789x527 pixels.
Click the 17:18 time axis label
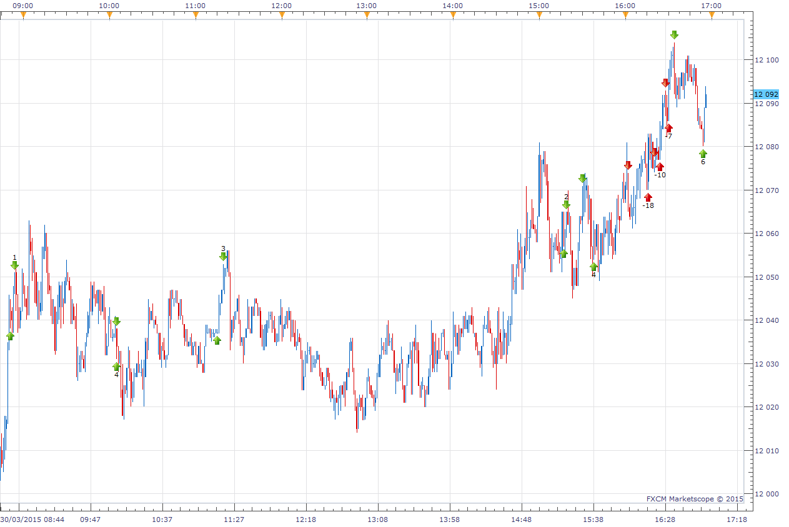[x=737, y=520]
